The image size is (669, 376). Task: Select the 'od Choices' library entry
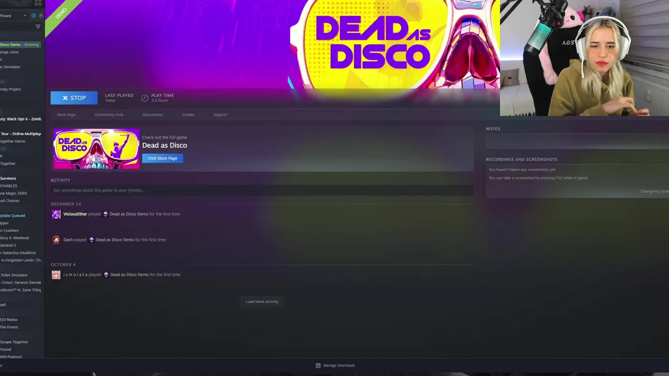coord(10,201)
